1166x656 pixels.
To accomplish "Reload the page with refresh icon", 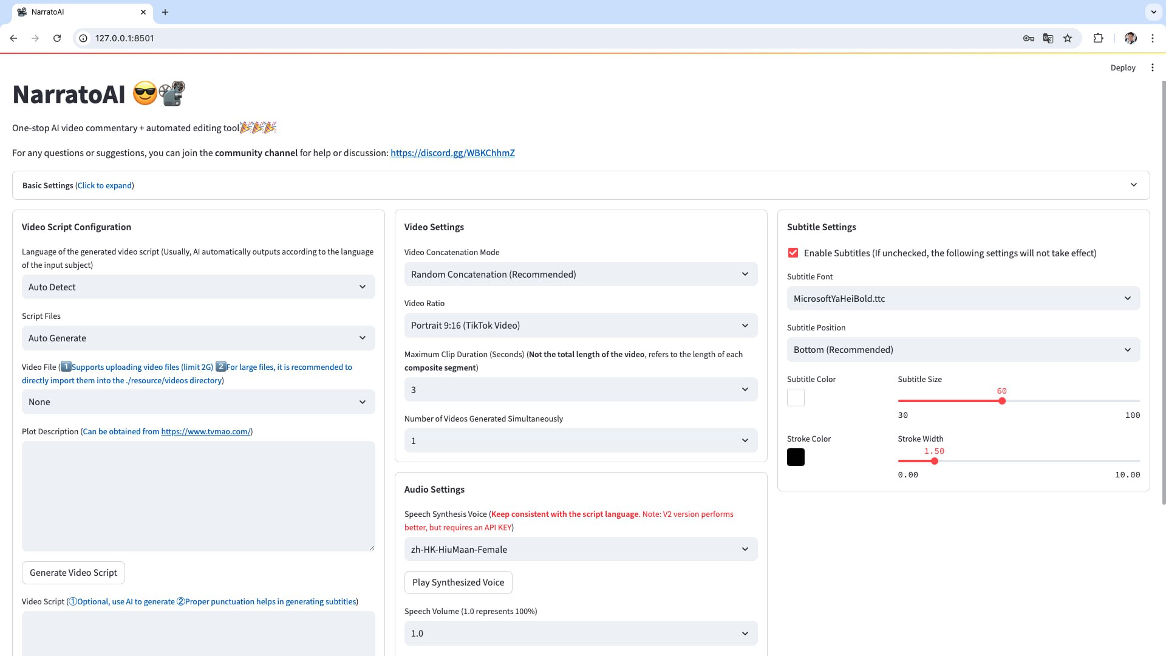I will point(57,38).
